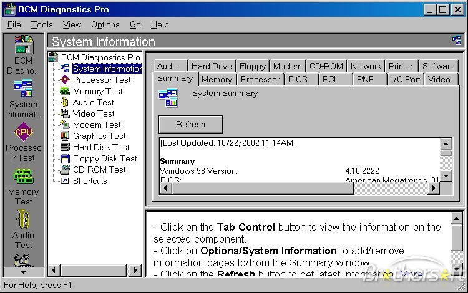The image size is (468, 293).
Task: Click the Audio Test tree icon
Action: [65, 102]
